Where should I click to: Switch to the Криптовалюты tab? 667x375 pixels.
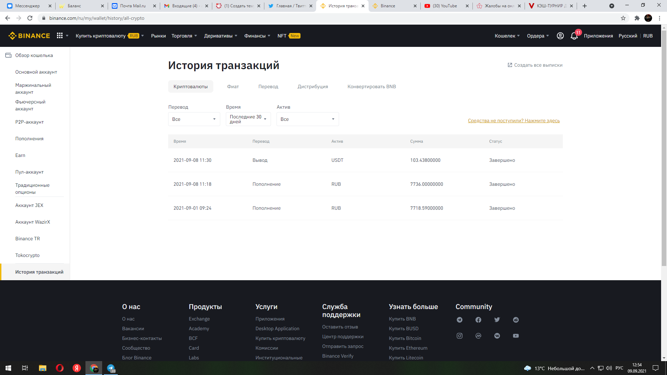[x=191, y=86]
